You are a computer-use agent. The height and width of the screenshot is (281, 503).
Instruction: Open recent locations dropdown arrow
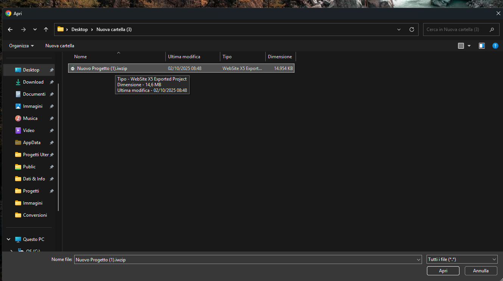pyautogui.click(x=35, y=29)
